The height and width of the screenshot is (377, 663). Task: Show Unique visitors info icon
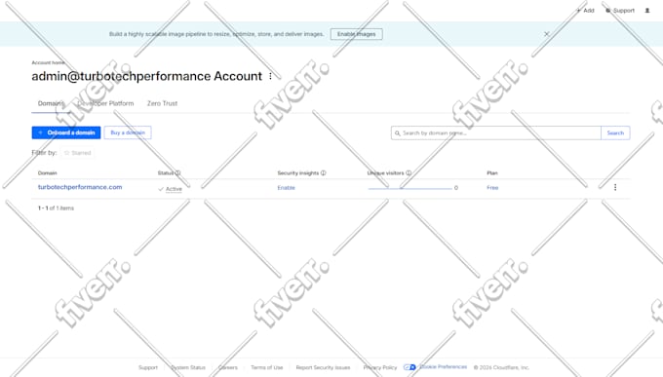[x=409, y=172]
